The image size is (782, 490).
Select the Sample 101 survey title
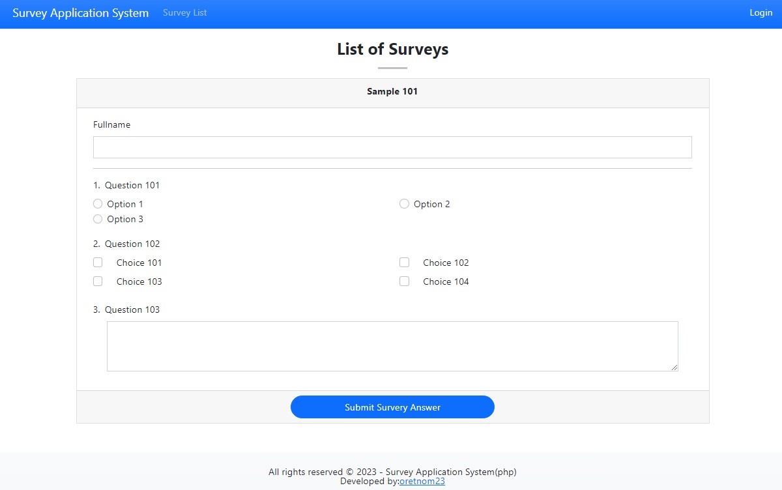pyautogui.click(x=392, y=92)
